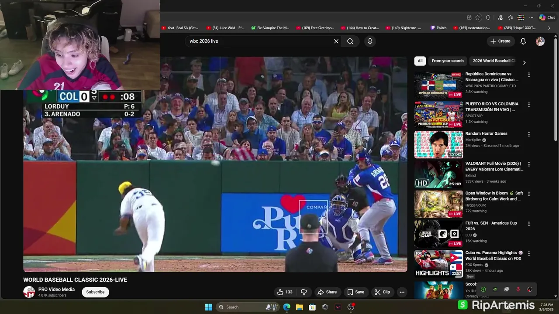
Task: Open the taskbar clock showing 7:28 PM
Action: (x=547, y=307)
